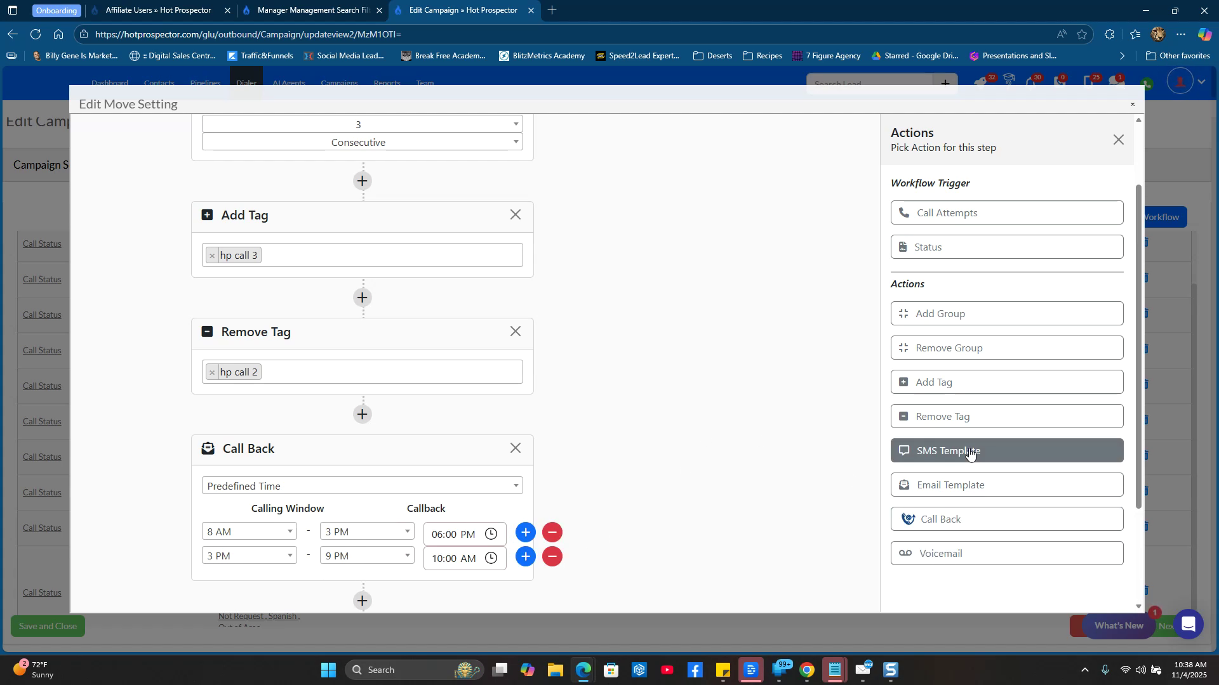The width and height of the screenshot is (1219, 685).
Task: Close the Call Back step card
Action: click(515, 448)
